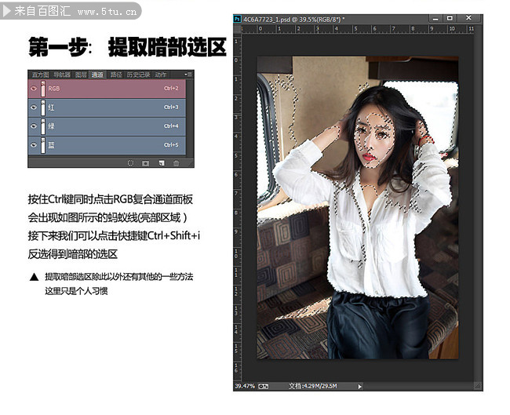The image size is (510, 415).
Task: Delete current channel using trash icon
Action: click(x=177, y=163)
